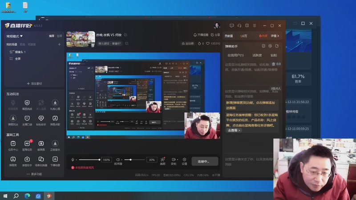Open Windows Start menu
356x200 pixels.
(x=5, y=196)
